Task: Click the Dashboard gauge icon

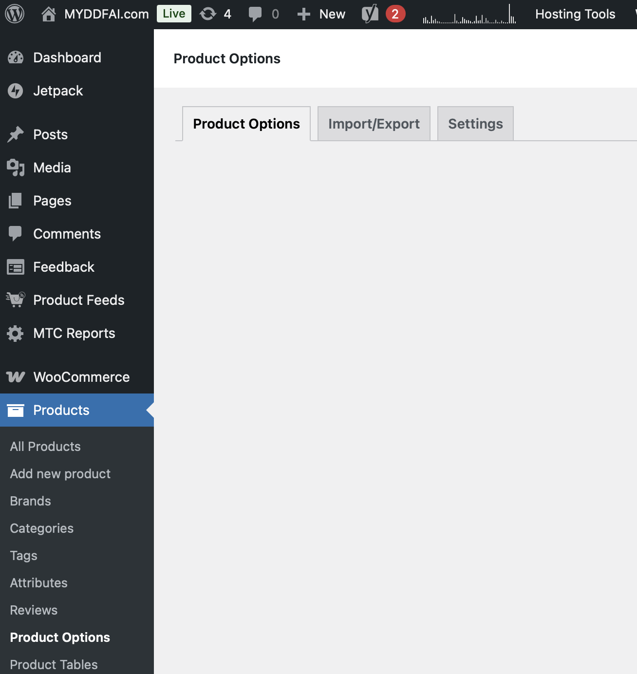Action: [16, 57]
